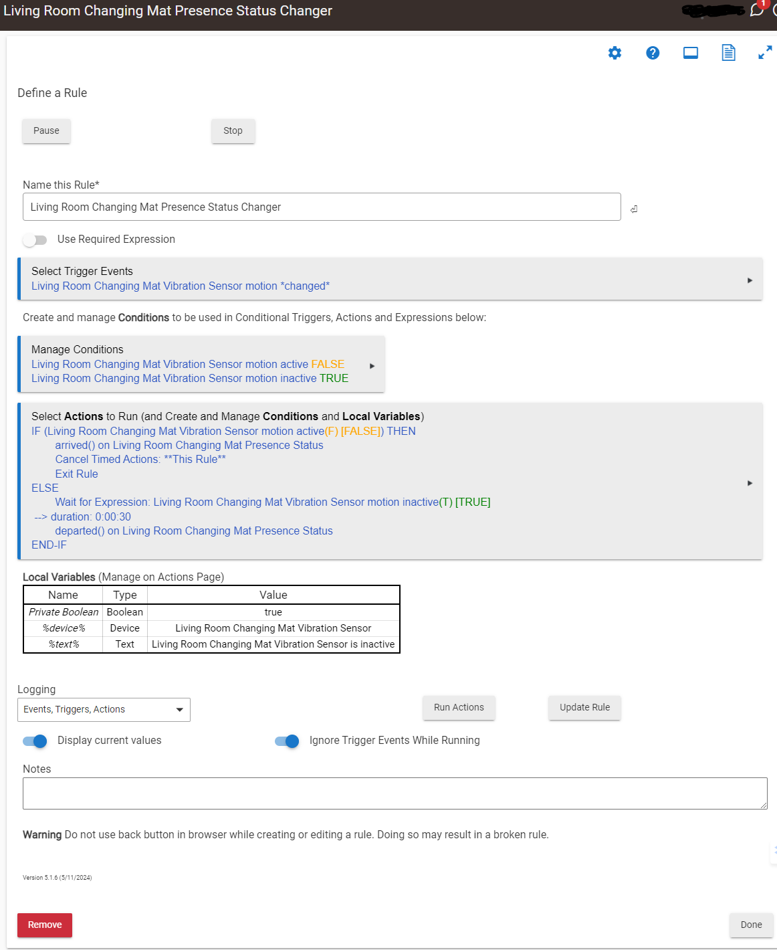This screenshot has width=777, height=950.
Task: Open the document notes icon
Action: click(x=728, y=53)
